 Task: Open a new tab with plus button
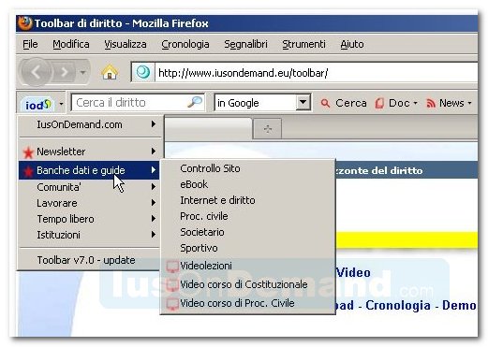tap(268, 128)
